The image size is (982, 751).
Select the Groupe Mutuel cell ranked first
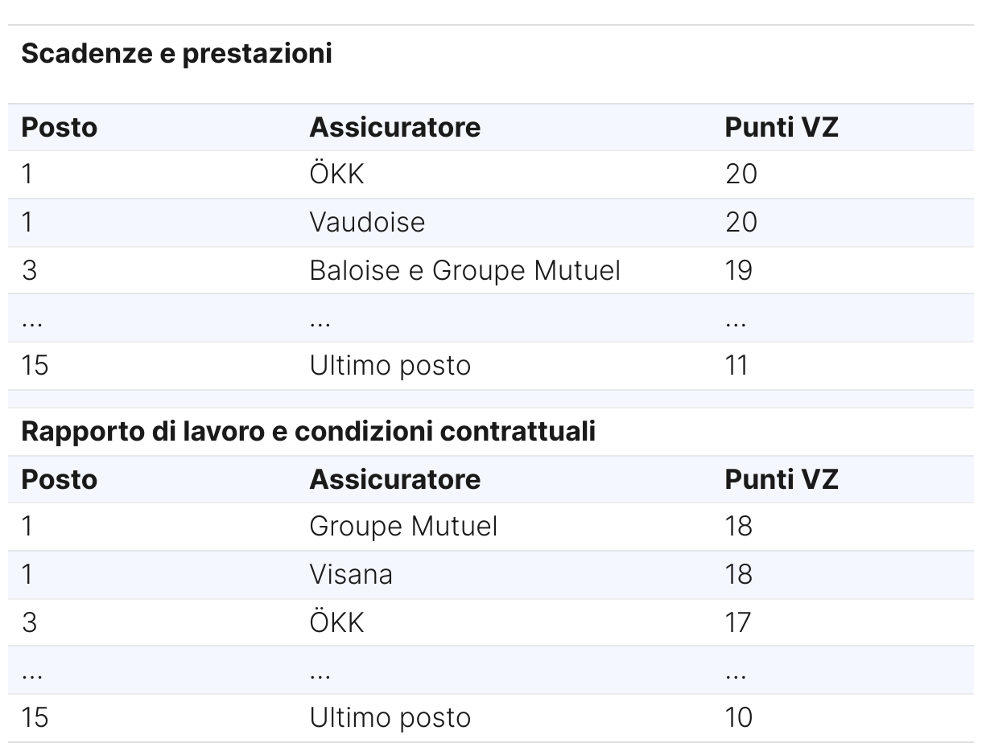(x=403, y=527)
